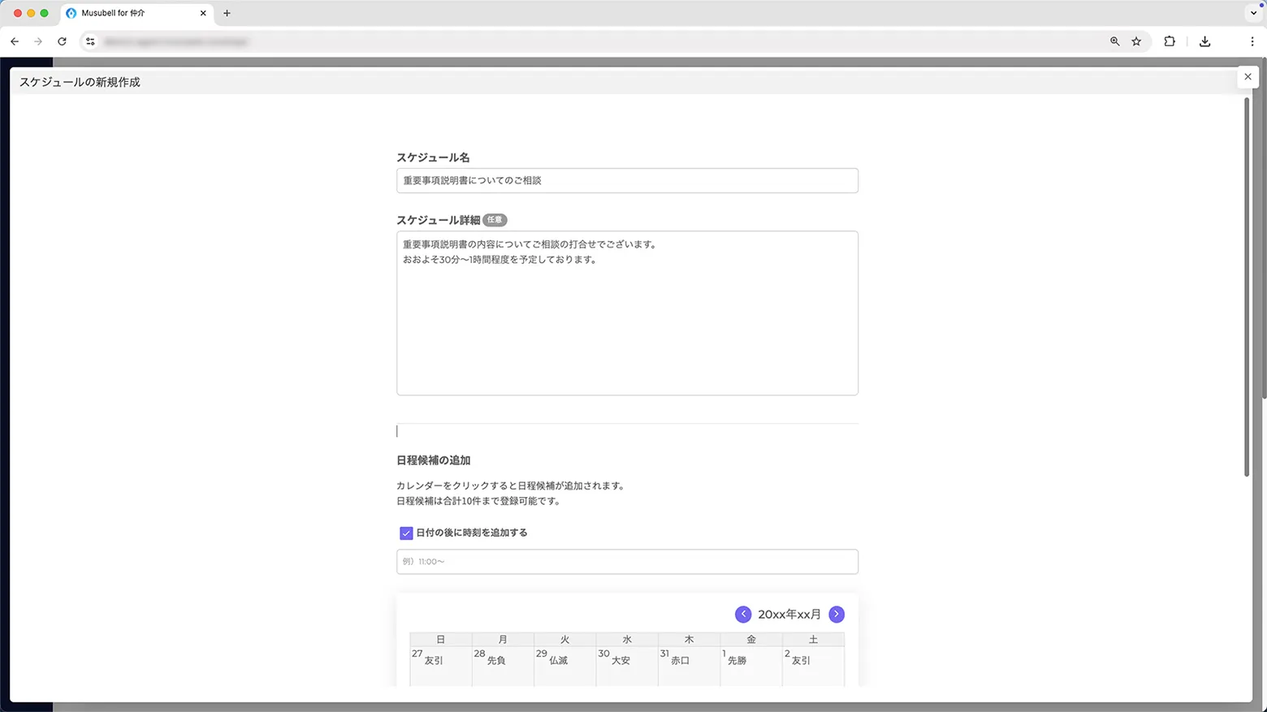Screen dimensions: 1267x712
Task: Bookmark this page with the star icon
Action: coord(1136,41)
